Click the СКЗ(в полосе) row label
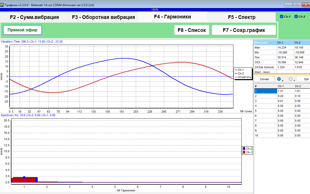 [x=266, y=67]
